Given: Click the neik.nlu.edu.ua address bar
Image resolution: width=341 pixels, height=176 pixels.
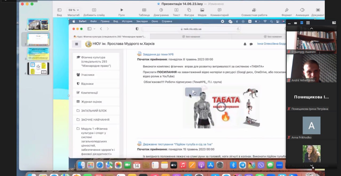Looking at the screenshot, I should tap(190, 29).
